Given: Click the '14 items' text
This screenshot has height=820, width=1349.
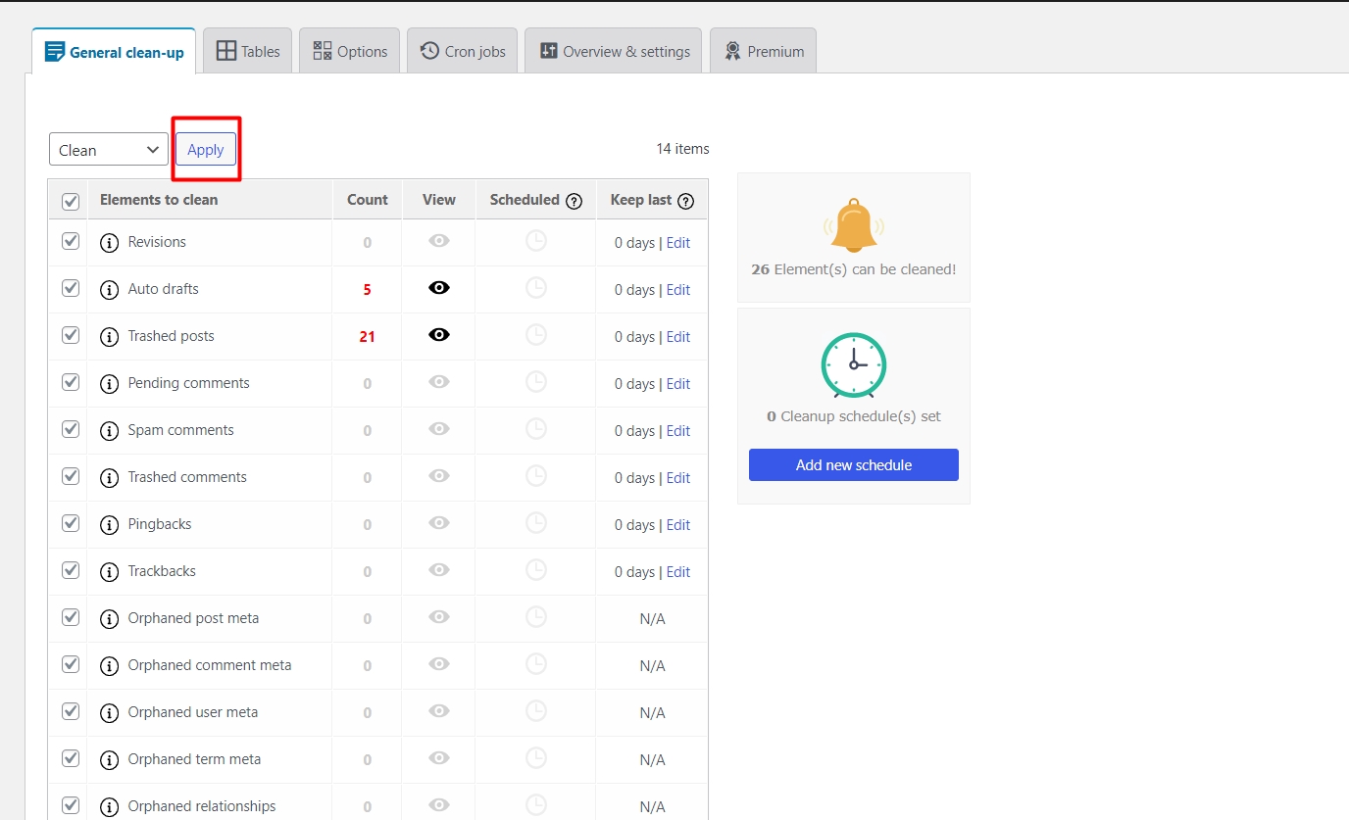Looking at the screenshot, I should [x=682, y=149].
